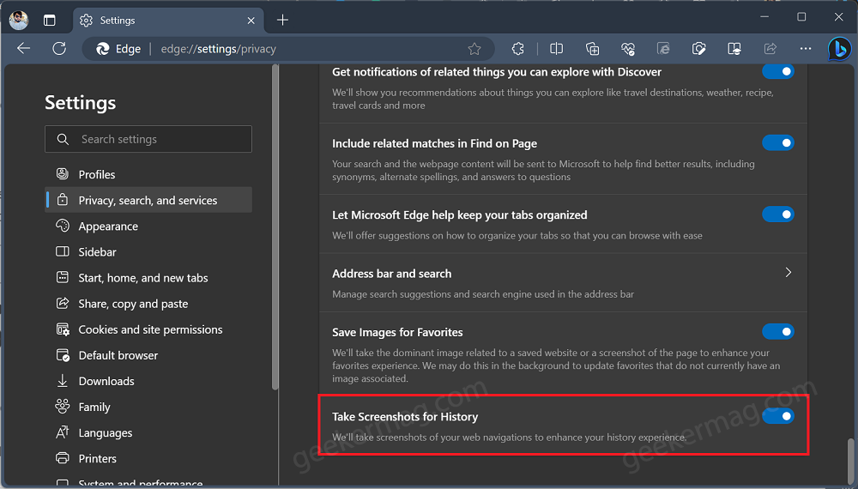Click the 'Save Images for Favorites' heading
This screenshot has height=489, width=858.
point(397,333)
